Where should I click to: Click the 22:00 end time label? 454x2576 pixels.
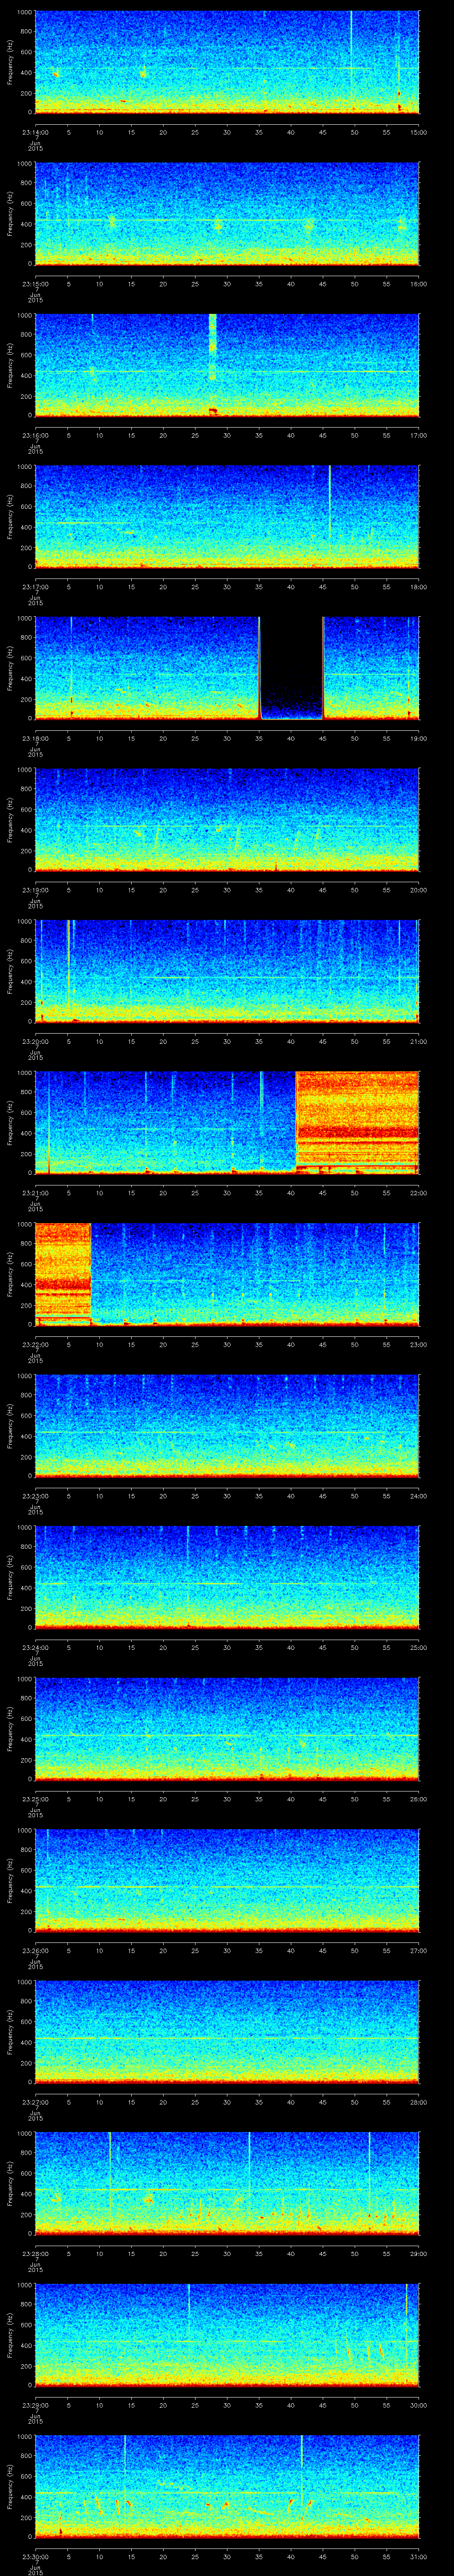(x=418, y=1193)
